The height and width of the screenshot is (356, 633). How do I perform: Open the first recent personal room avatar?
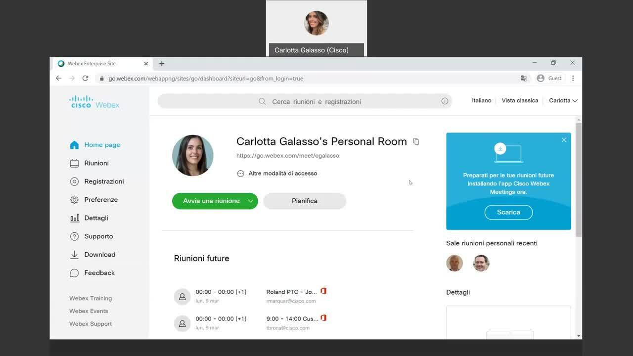(x=454, y=263)
